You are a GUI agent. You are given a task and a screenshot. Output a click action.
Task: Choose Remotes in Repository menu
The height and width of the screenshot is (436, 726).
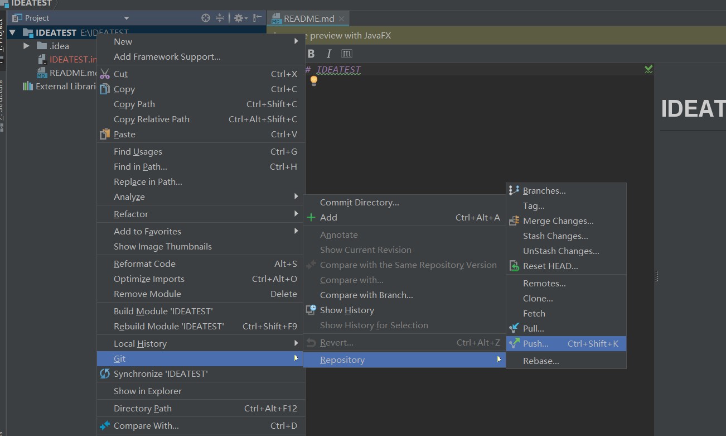tap(567, 283)
